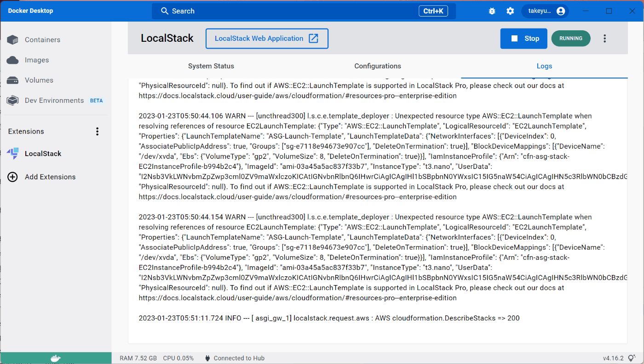Click the Add Extensions plus icon

13,177
